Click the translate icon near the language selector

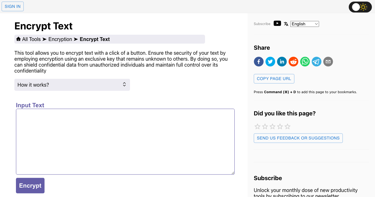tap(286, 23)
